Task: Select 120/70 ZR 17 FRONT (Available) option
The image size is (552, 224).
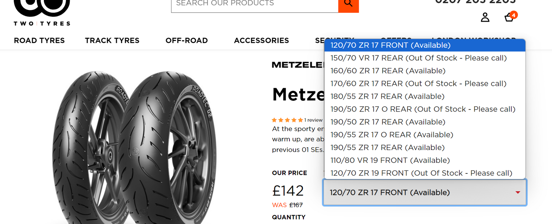Action: coord(390,45)
